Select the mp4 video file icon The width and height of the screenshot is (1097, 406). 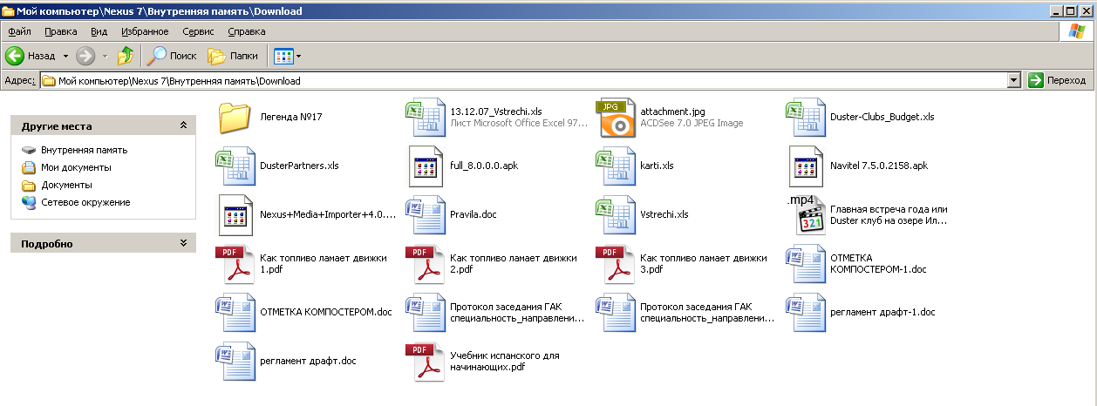pyautogui.click(x=807, y=214)
